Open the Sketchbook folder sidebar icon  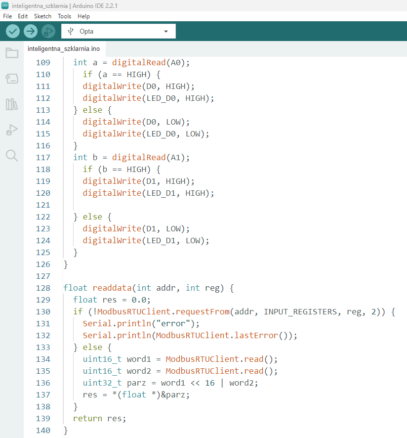point(12,53)
